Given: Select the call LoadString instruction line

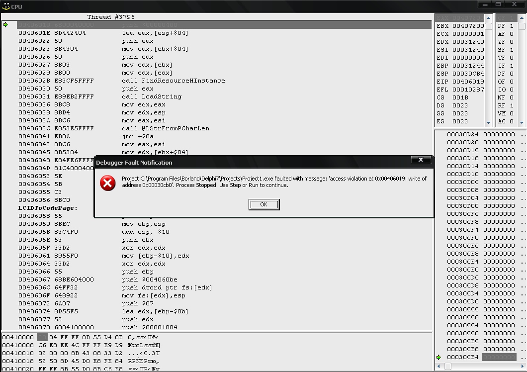Looking at the screenshot, I should click(x=151, y=96).
